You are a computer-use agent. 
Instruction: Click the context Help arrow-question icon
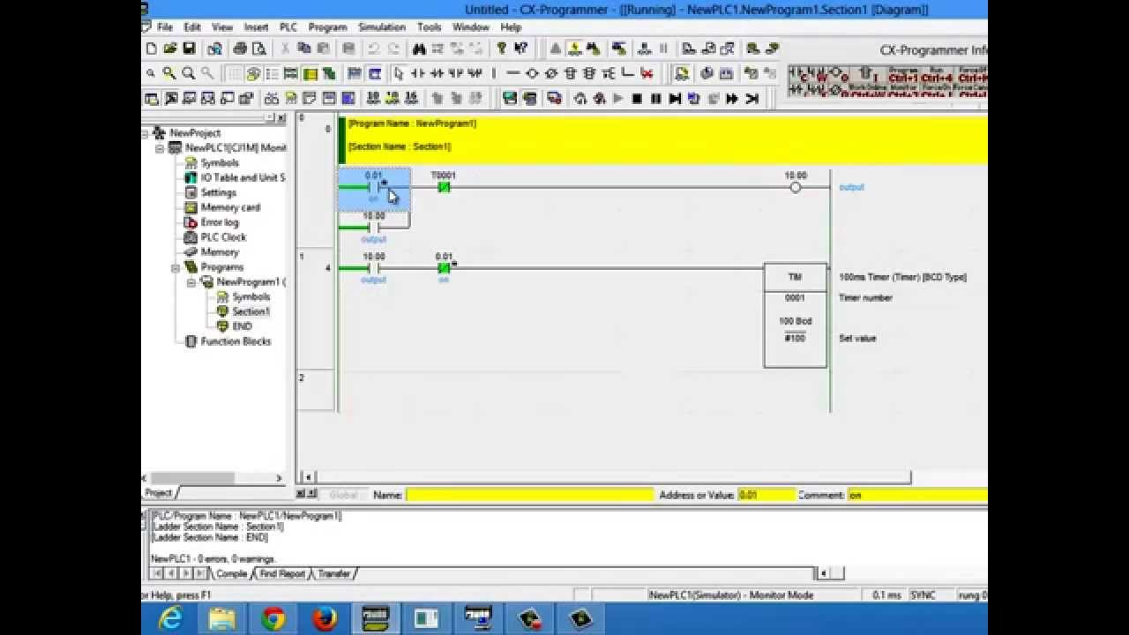click(x=520, y=48)
